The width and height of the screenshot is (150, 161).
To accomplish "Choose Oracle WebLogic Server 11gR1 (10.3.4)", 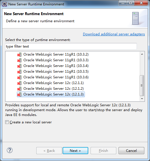I will [56, 66].
